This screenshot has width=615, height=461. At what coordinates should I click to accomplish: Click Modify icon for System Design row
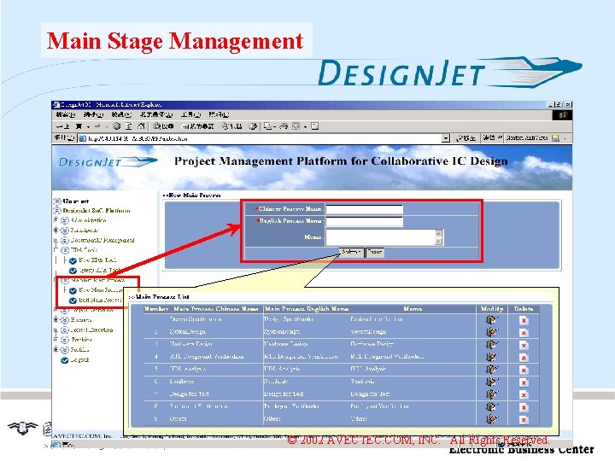[492, 332]
